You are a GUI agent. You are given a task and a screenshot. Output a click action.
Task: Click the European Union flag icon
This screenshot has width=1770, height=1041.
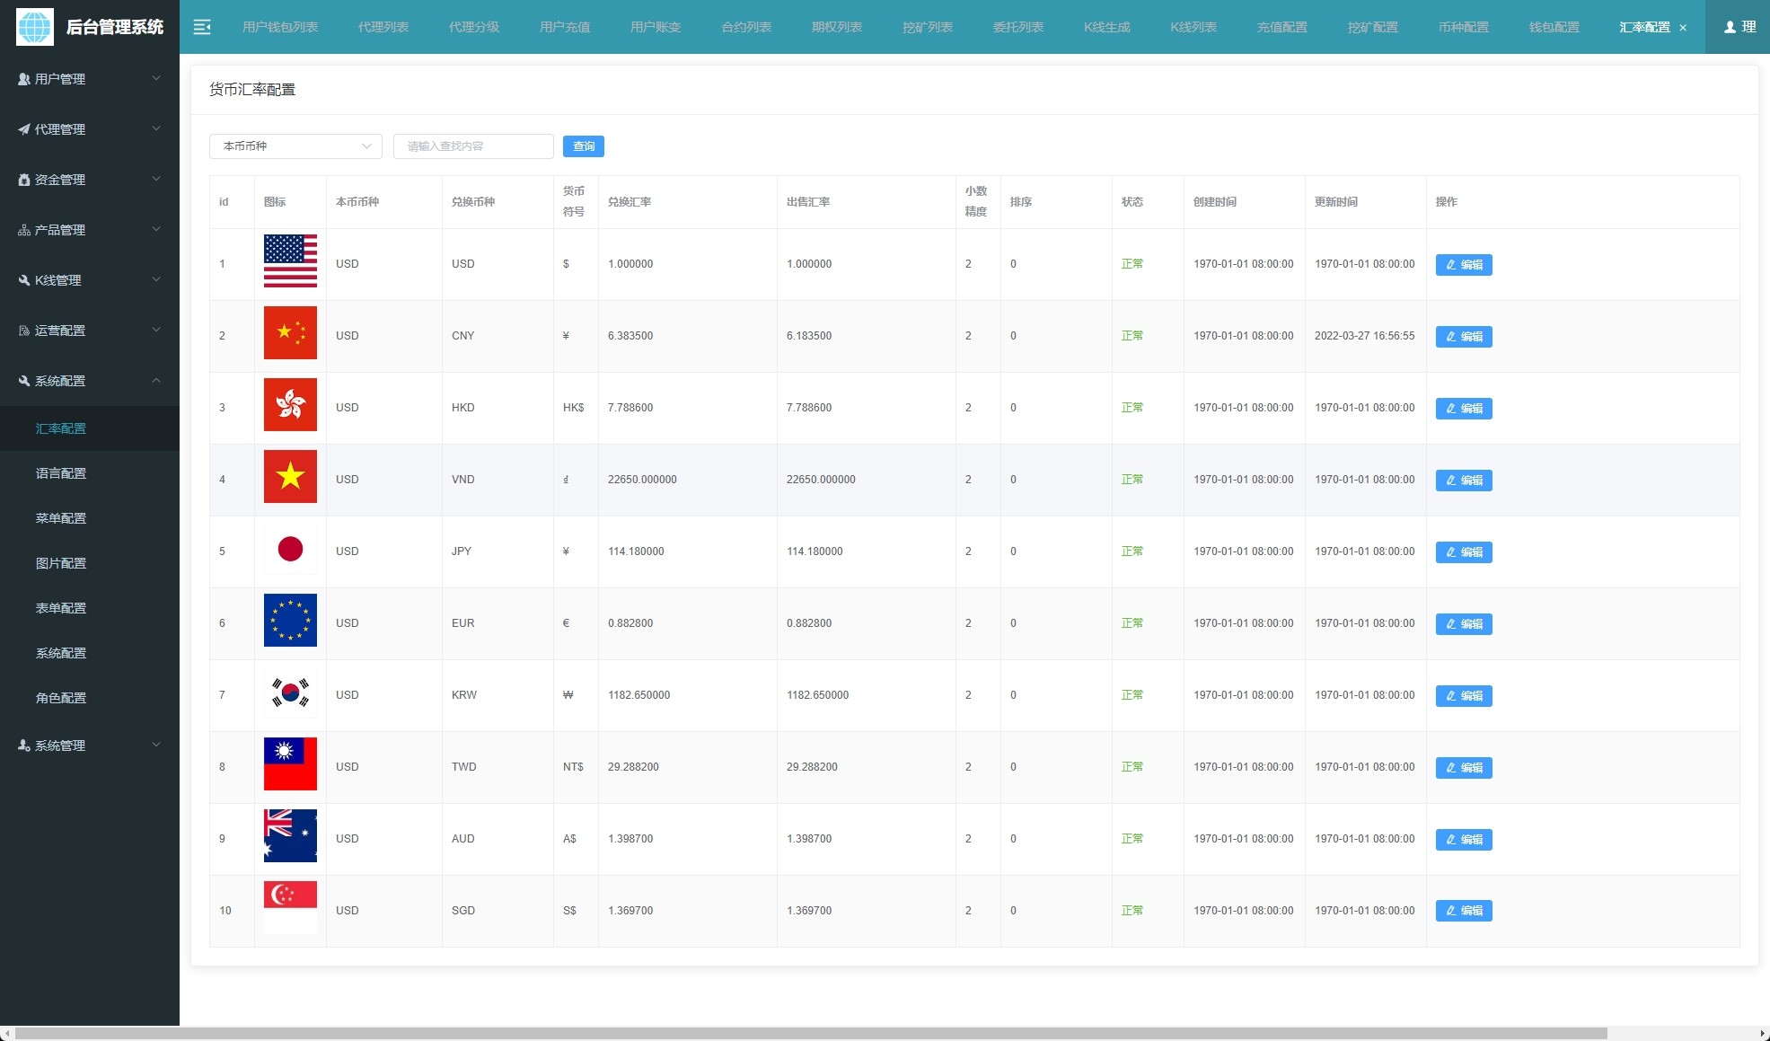coord(290,621)
